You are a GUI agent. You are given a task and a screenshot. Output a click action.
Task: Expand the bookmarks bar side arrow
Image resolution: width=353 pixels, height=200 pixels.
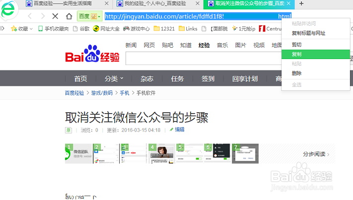2,28
